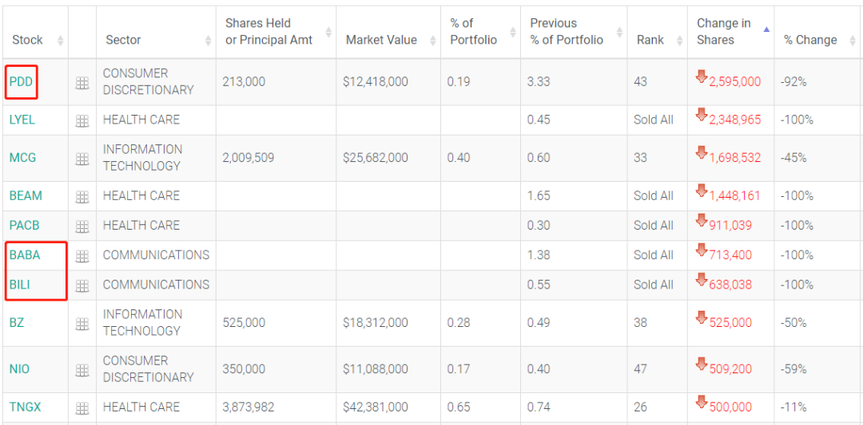Sort by Change in Shares header

click(x=723, y=32)
